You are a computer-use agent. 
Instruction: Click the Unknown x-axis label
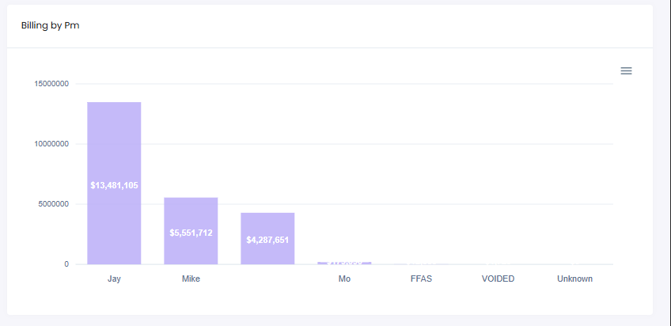[574, 279]
